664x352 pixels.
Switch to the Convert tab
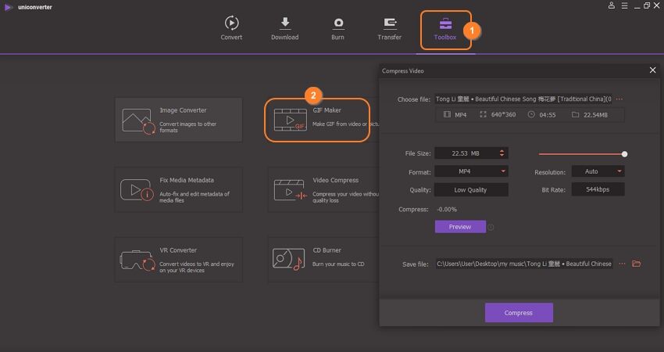[231, 28]
